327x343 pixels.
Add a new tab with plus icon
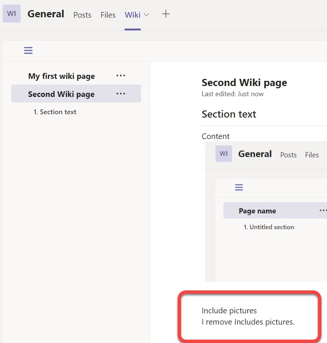click(166, 14)
